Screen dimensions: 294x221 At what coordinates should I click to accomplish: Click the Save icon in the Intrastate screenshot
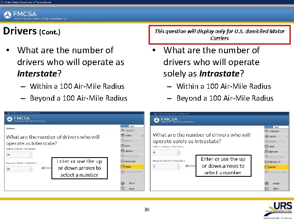coord(266,147)
